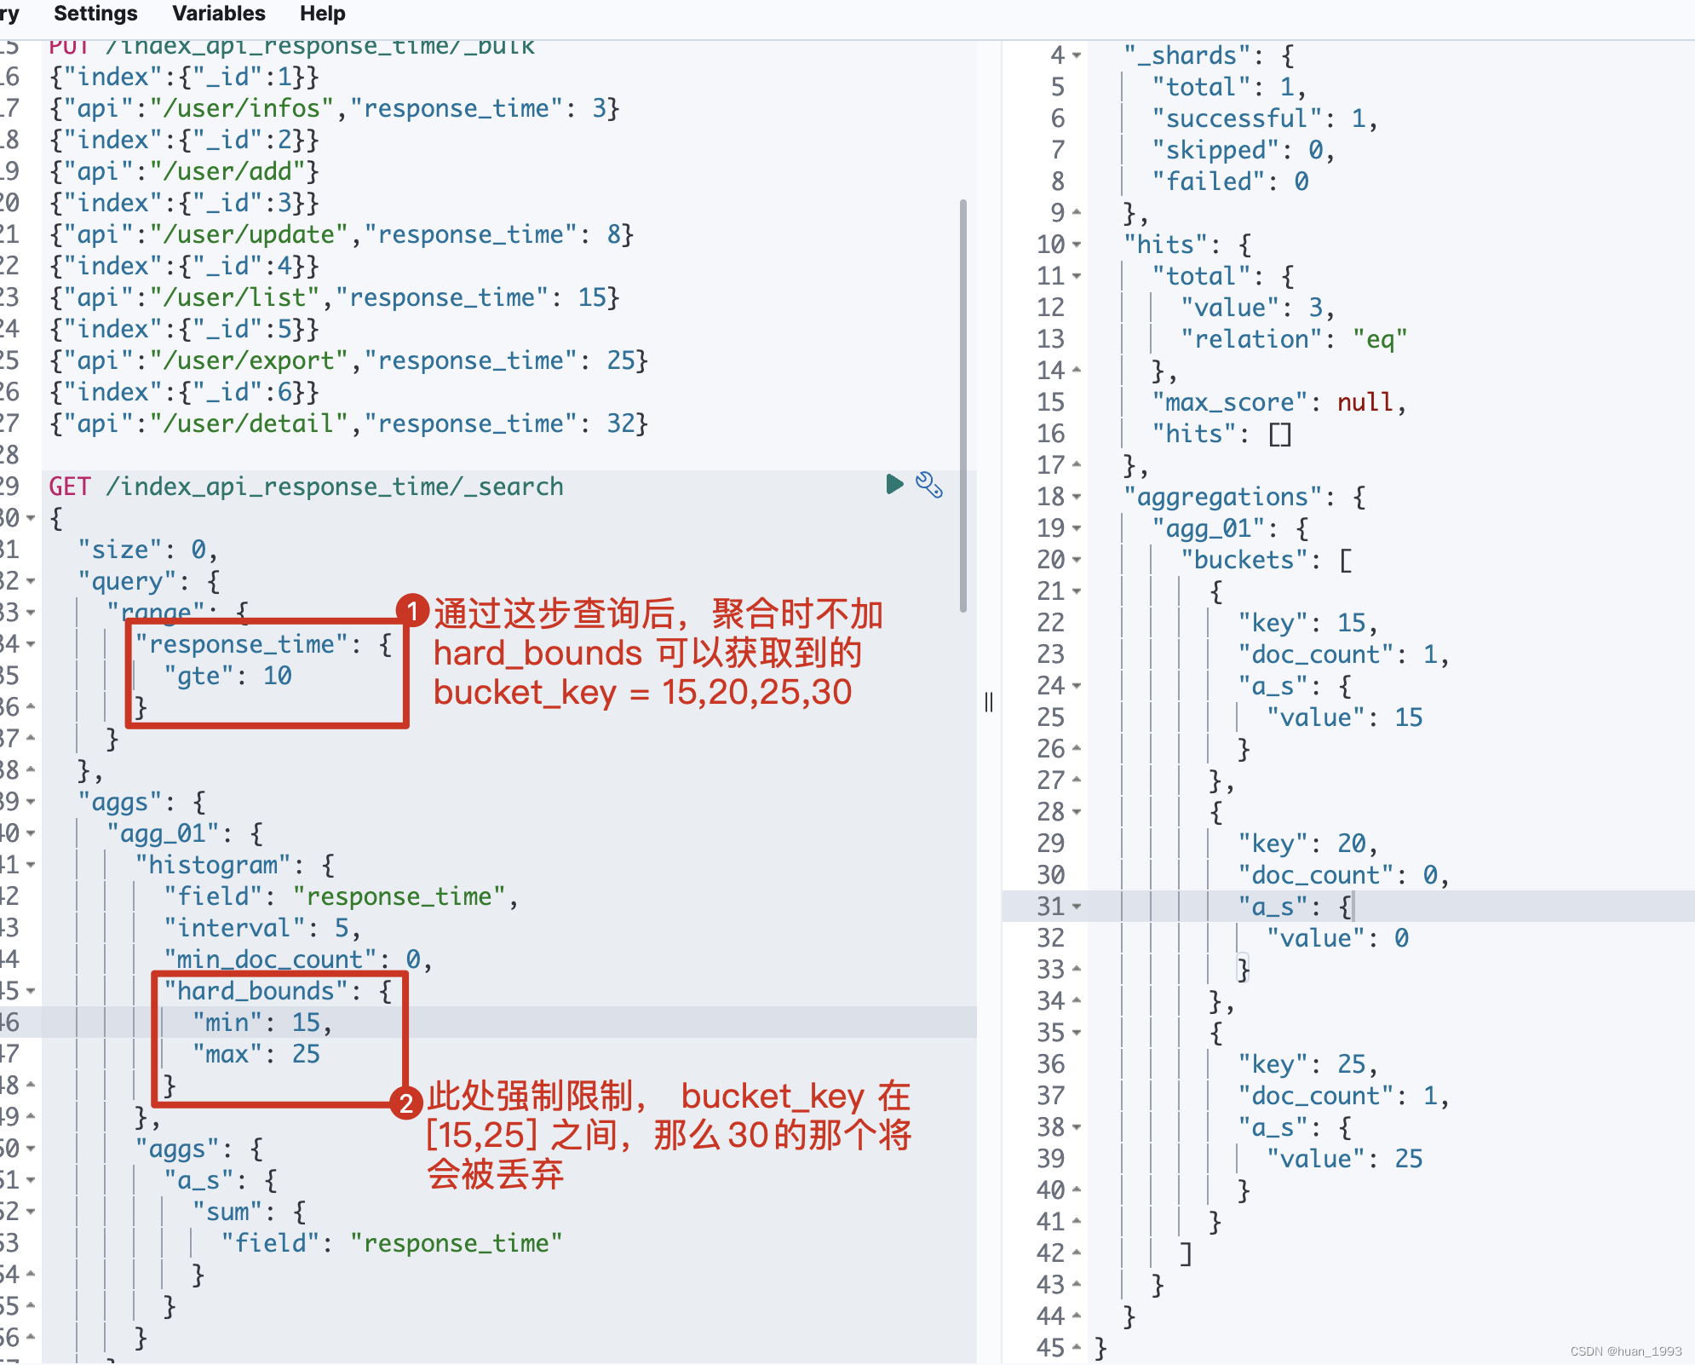Screen dimensions: 1695x1365
Task: Open the Settings menu
Action: coord(95,14)
